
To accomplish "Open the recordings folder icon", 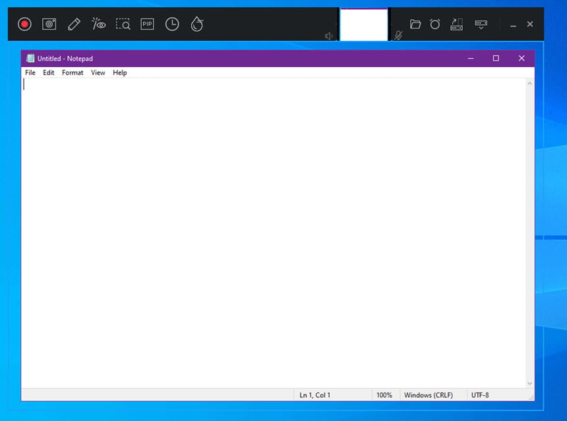I will coord(415,24).
